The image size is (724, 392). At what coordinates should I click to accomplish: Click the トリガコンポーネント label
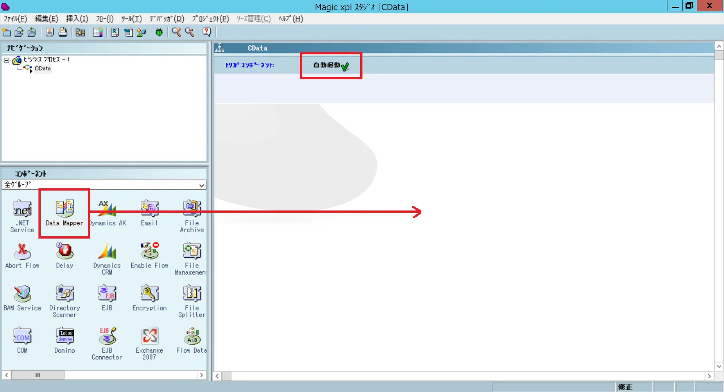point(250,65)
